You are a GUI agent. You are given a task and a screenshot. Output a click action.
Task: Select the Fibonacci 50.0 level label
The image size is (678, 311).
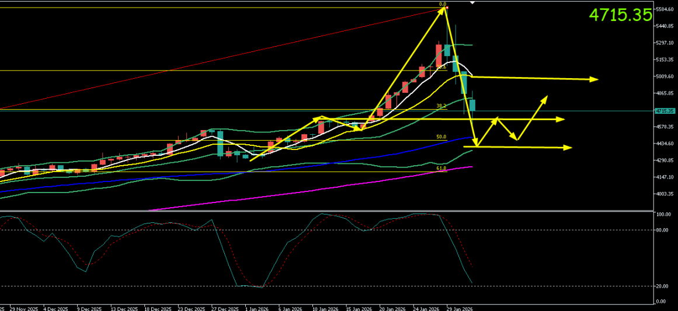[x=441, y=137]
